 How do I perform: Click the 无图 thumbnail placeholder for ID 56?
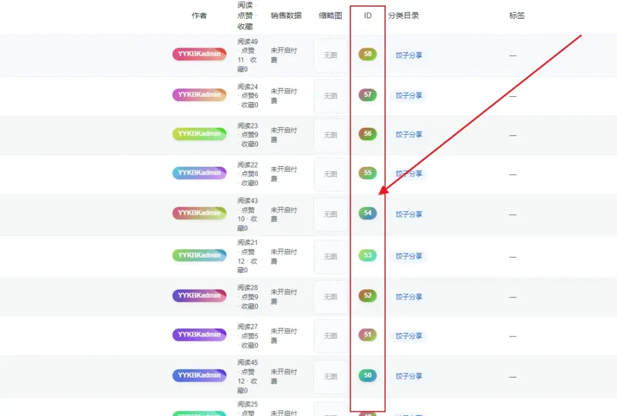click(330, 134)
